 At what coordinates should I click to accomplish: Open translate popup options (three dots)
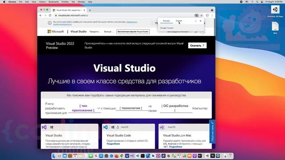click(x=196, y=21)
